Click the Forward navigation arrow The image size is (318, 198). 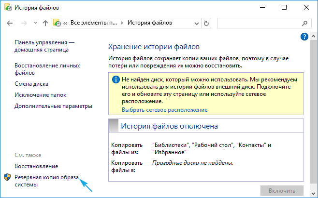click(24, 23)
